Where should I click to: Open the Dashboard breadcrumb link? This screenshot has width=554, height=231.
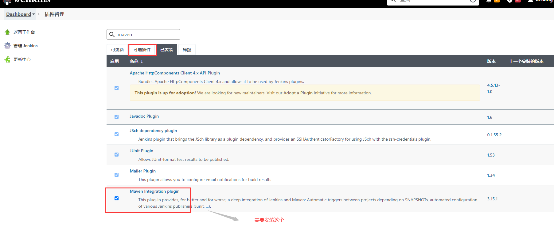click(18, 14)
